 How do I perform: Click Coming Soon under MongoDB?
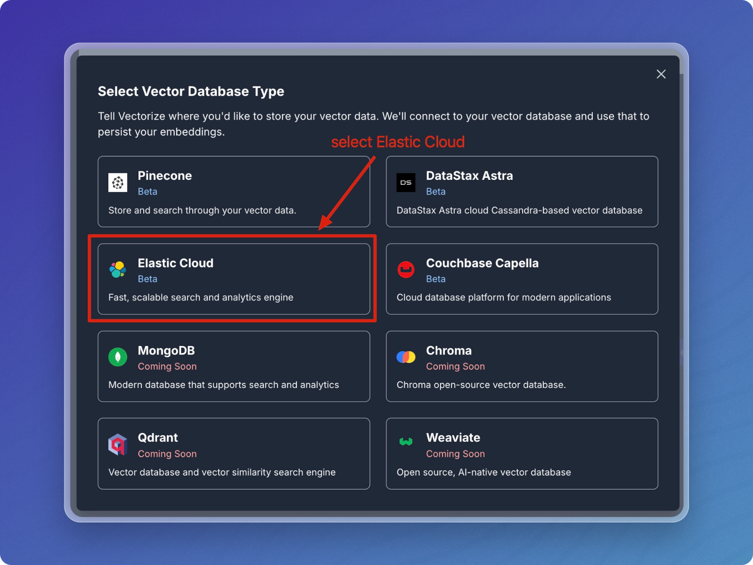click(167, 366)
